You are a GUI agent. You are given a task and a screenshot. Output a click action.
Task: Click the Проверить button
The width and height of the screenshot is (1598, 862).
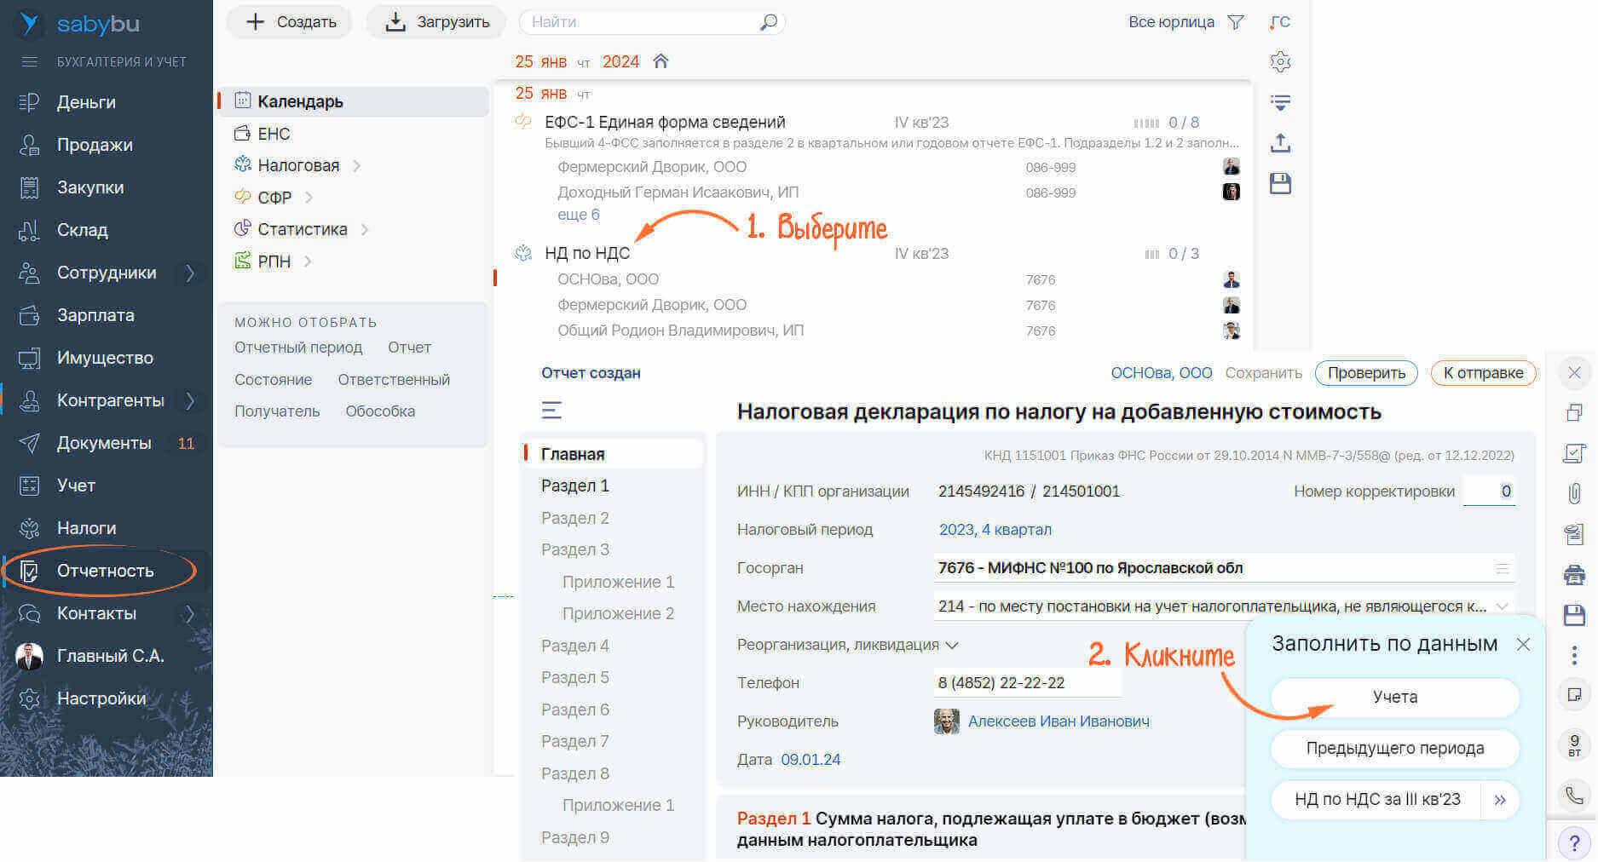pyautogui.click(x=1366, y=373)
